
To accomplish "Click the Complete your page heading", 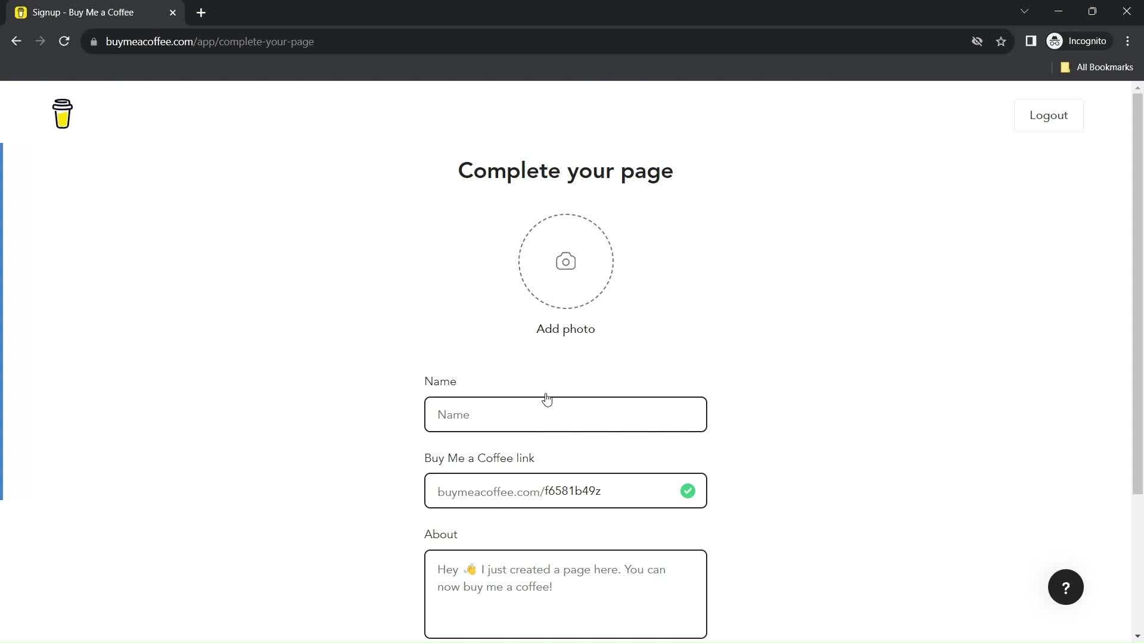I will coord(565,171).
